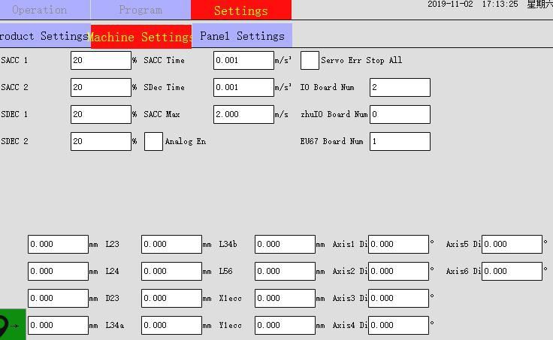Select the X1ecc value field
The width and height of the screenshot is (553, 340).
285,298
